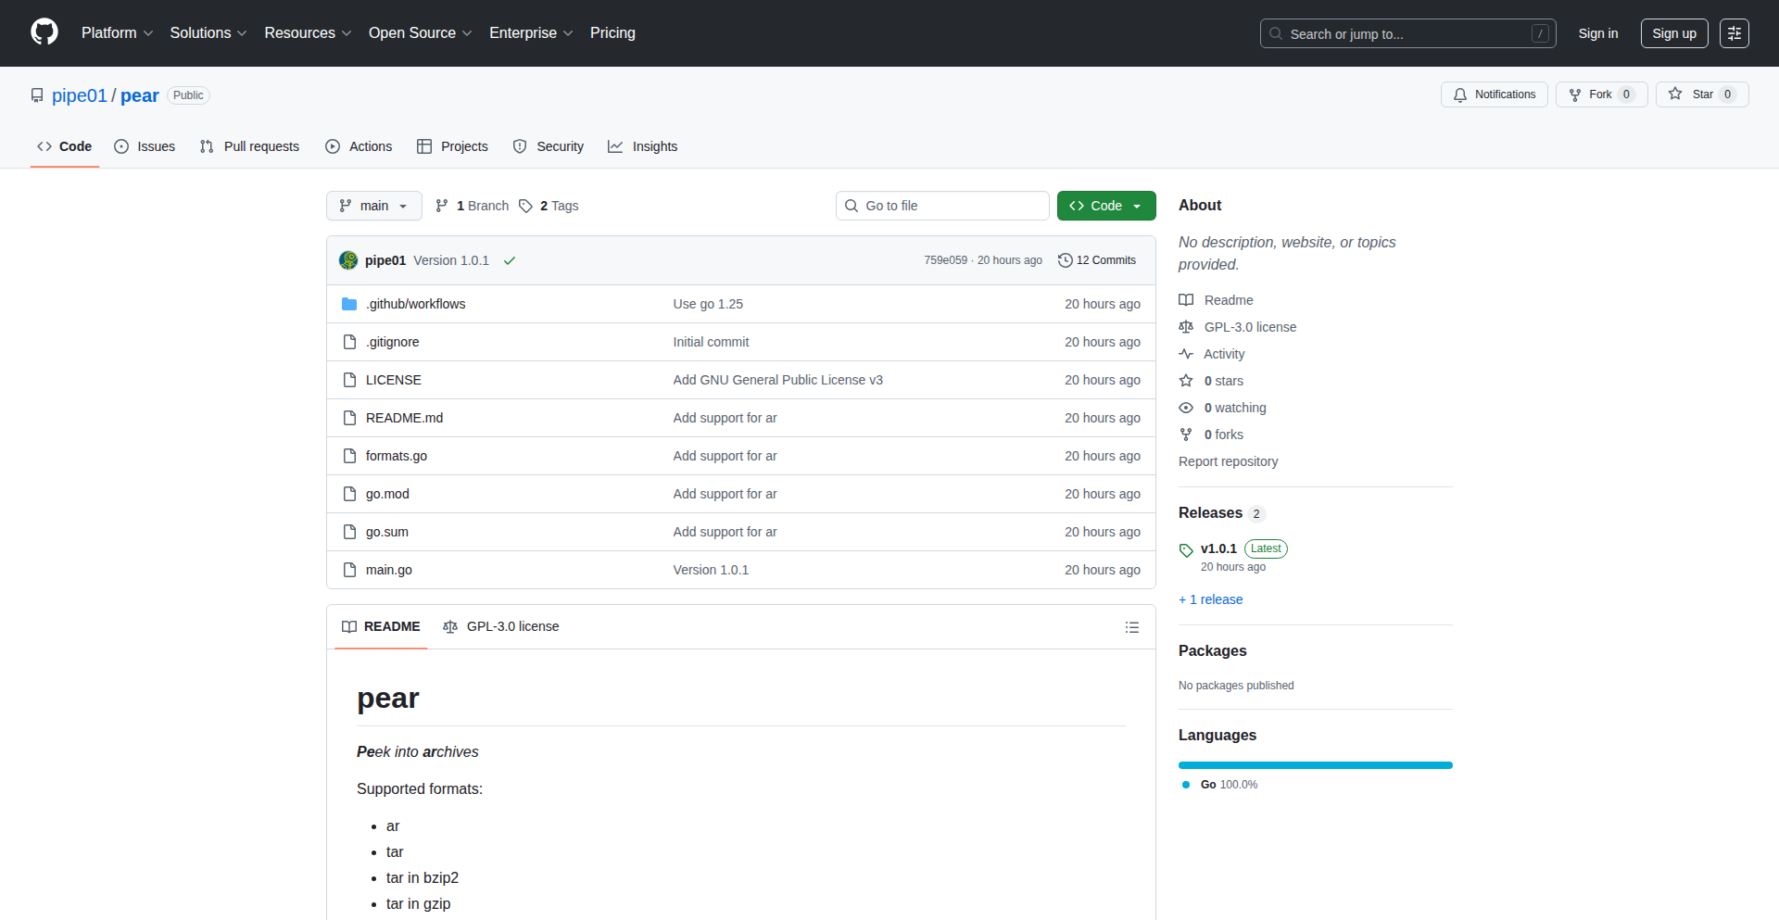This screenshot has height=920, width=1779.
Task: Open pipe01 owner profile link
Action: pyautogui.click(x=80, y=95)
